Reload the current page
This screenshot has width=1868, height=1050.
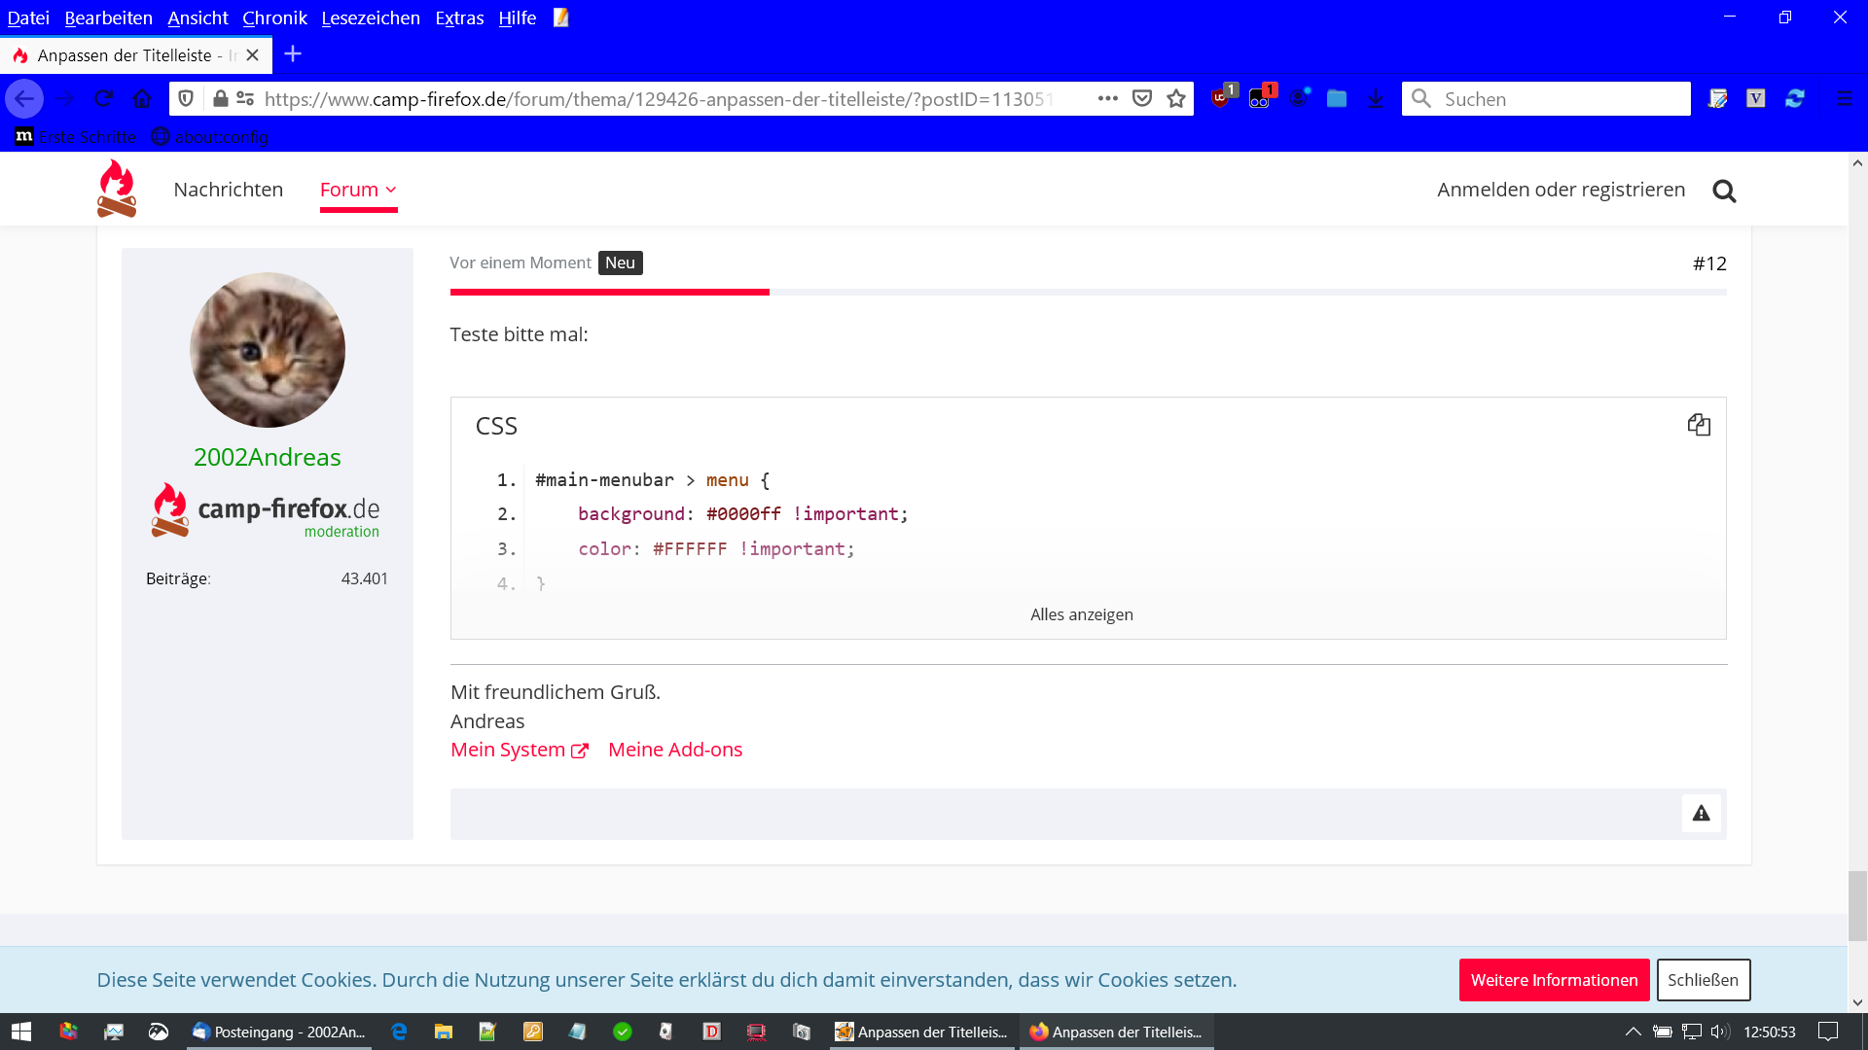click(103, 98)
